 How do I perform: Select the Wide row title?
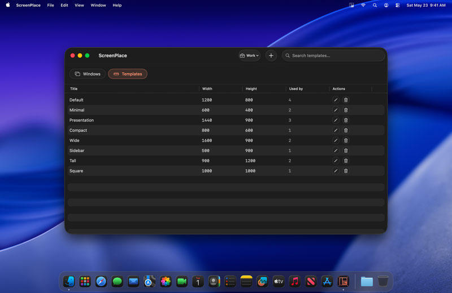pyautogui.click(x=75, y=140)
